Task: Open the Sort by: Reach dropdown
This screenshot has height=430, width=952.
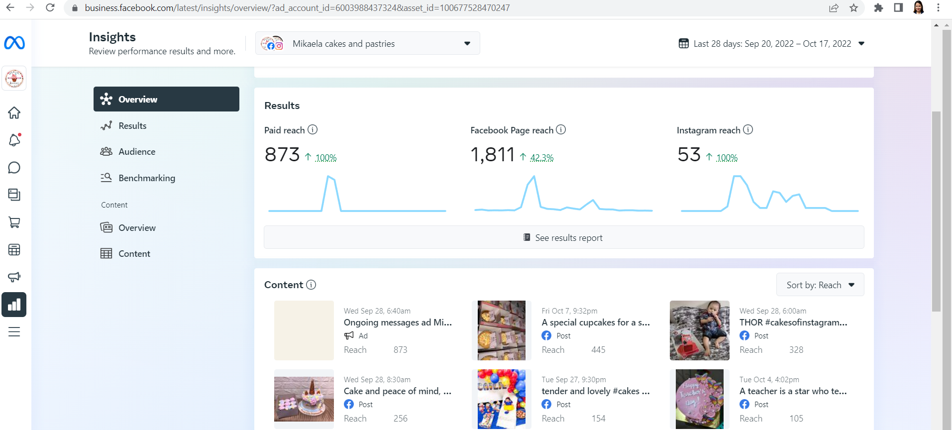Action: tap(820, 285)
